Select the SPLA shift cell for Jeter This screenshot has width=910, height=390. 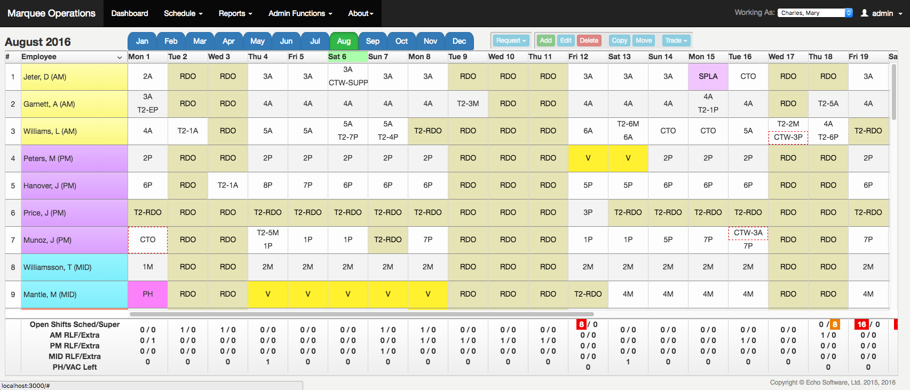click(x=708, y=76)
